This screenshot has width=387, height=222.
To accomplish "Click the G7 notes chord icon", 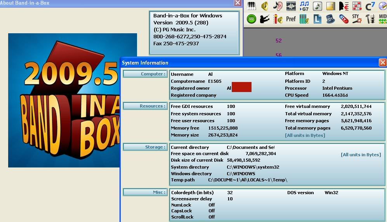I will (304, 6).
